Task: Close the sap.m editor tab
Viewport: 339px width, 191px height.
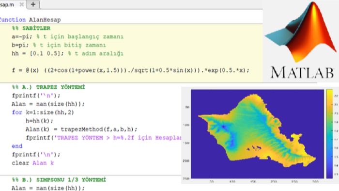Action: 21,4
